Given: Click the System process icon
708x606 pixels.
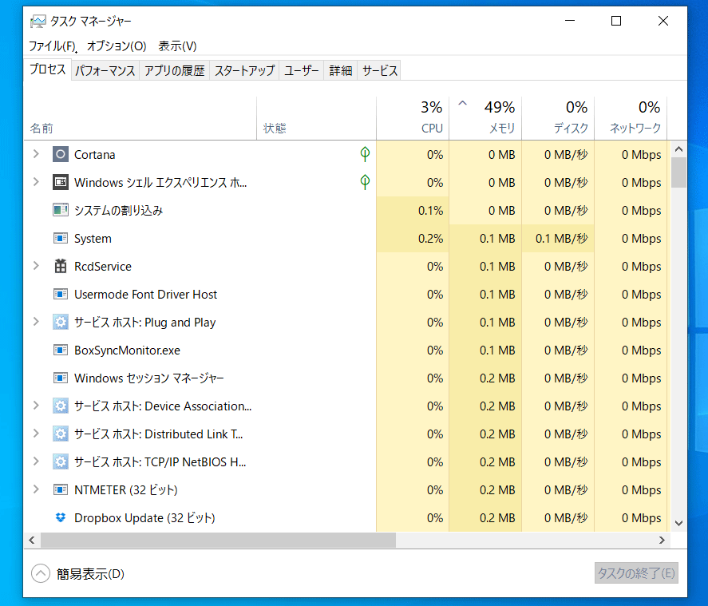Looking at the screenshot, I should click(x=61, y=239).
